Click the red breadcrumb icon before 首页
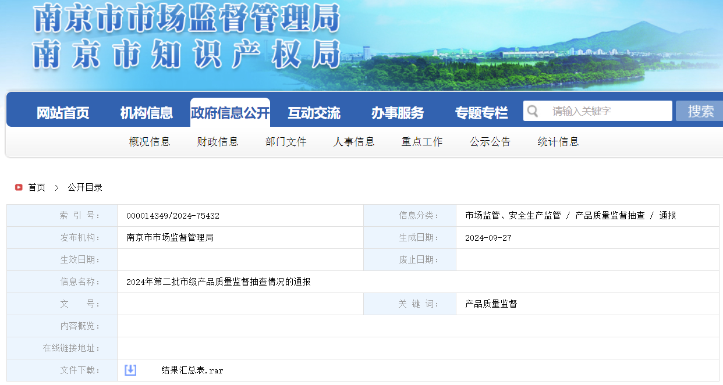Viewport: 723px width, 385px height. tap(19, 187)
